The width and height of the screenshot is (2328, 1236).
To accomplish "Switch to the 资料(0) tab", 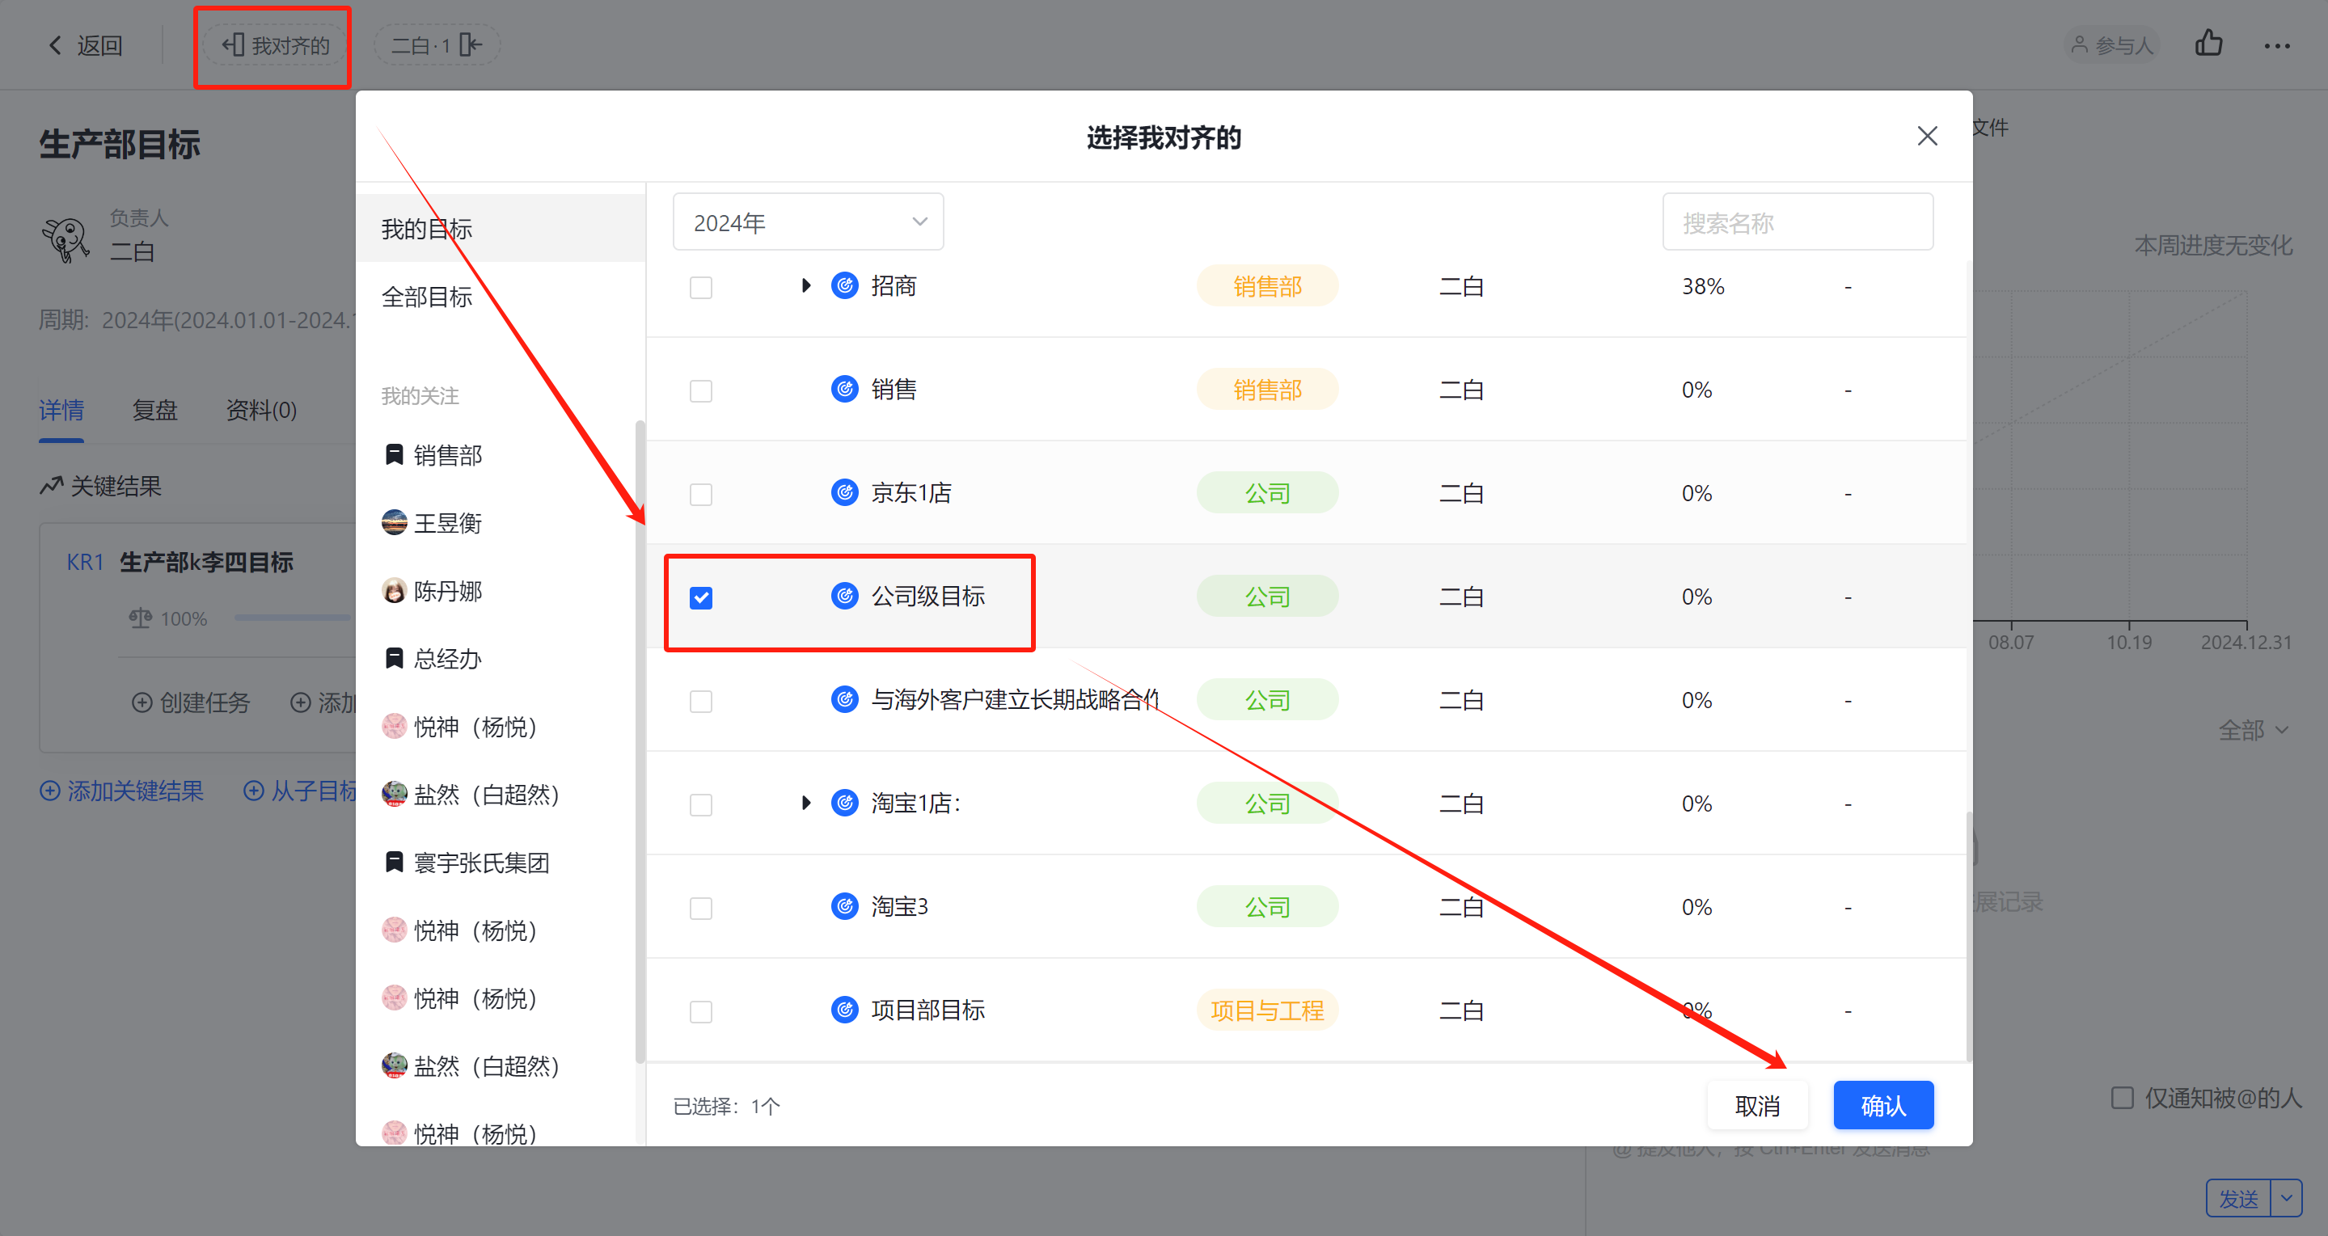I will tap(261, 410).
